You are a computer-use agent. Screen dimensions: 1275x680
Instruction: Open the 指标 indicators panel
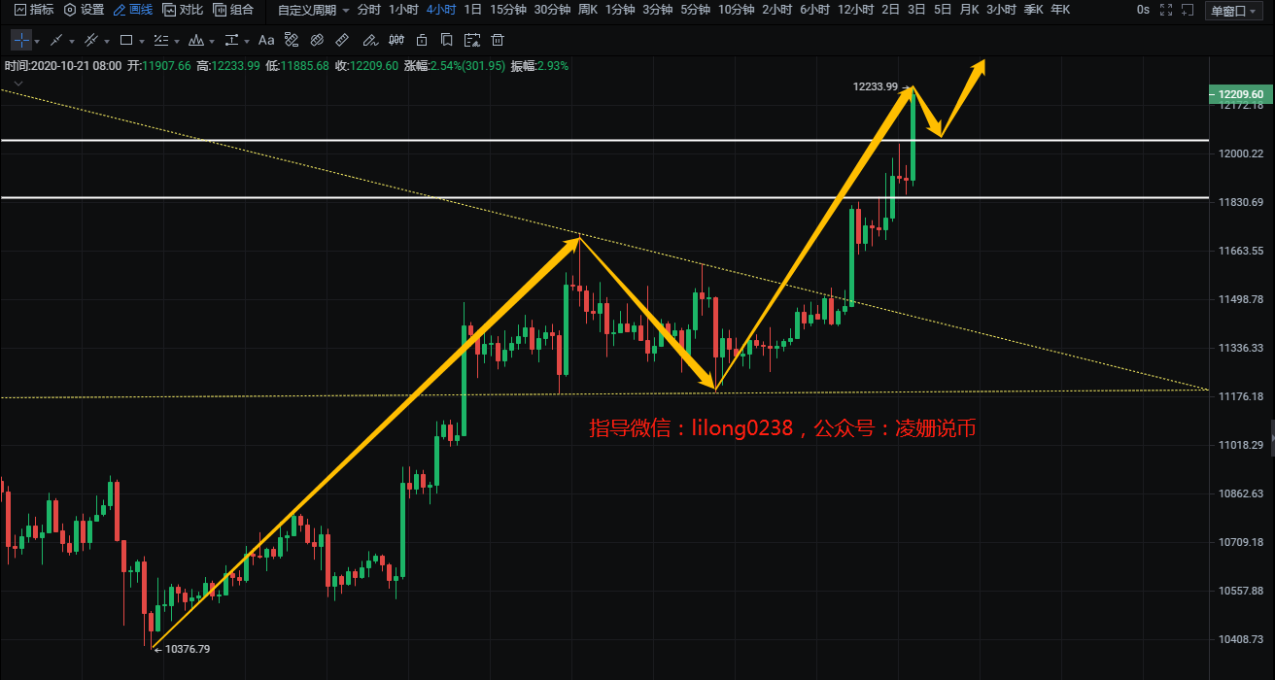pyautogui.click(x=34, y=10)
